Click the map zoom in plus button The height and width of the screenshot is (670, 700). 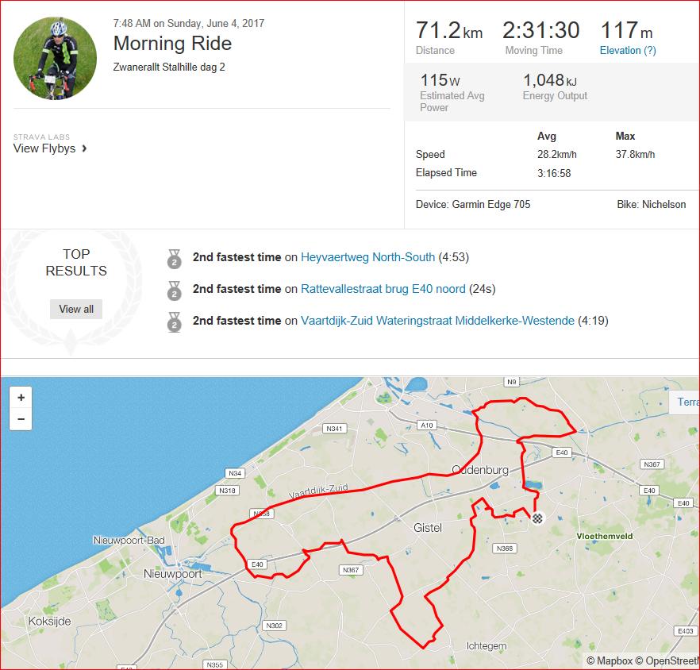(x=21, y=398)
